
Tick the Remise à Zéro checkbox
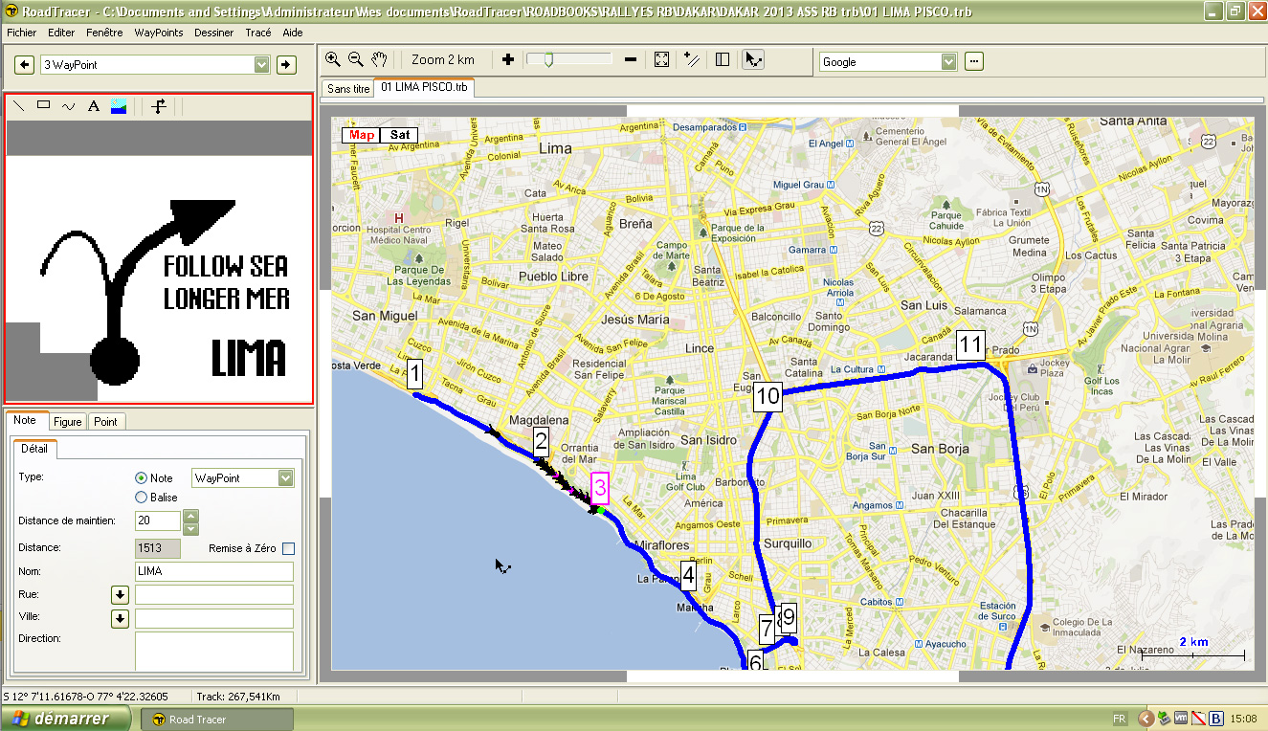(x=289, y=549)
